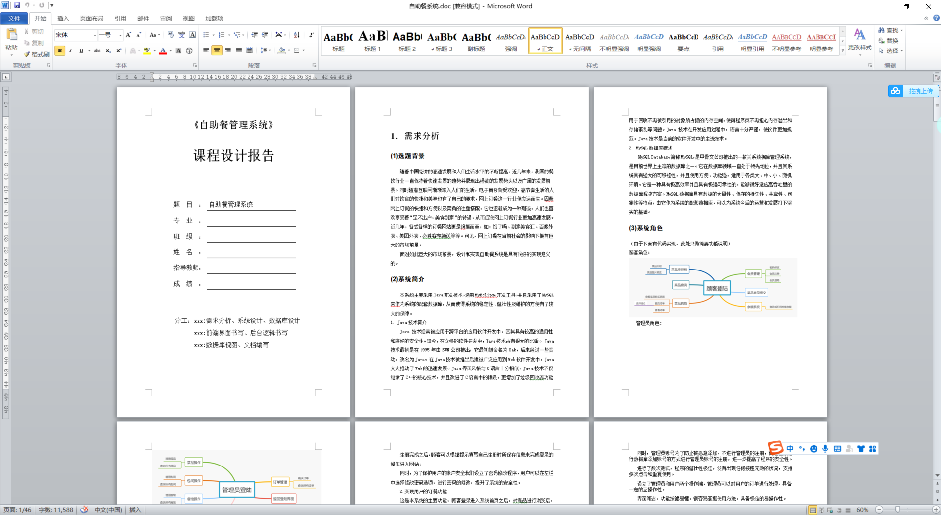Viewport: 941px width, 515px height.
Task: Click the Save icon in quick access toolbar
Action: pos(17,5)
